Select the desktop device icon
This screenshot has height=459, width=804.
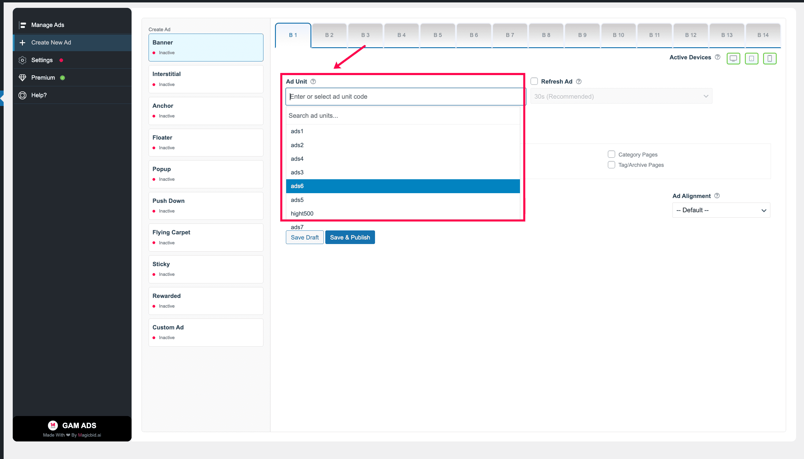[733, 58]
